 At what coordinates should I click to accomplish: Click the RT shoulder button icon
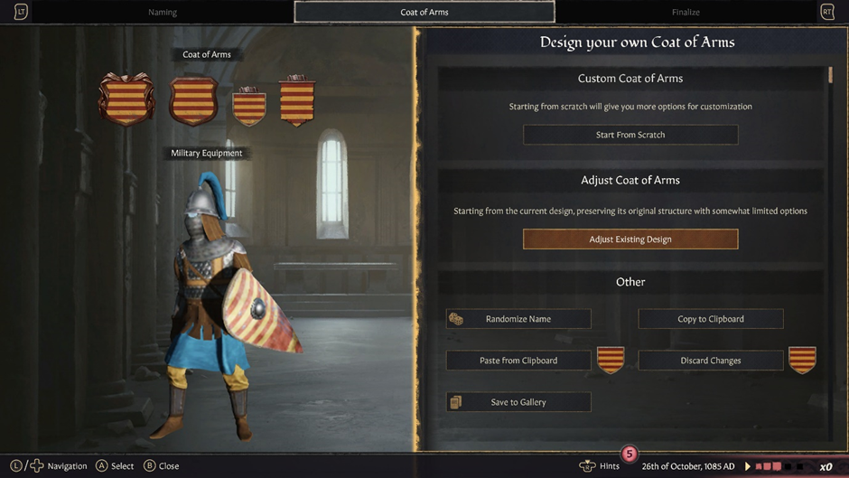(826, 12)
